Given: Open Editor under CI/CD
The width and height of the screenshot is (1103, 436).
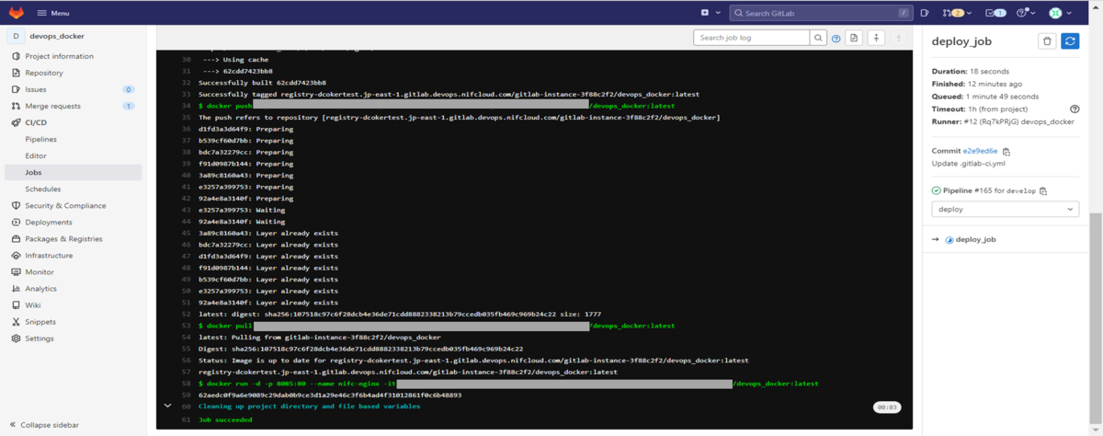Looking at the screenshot, I should tap(74, 155).
